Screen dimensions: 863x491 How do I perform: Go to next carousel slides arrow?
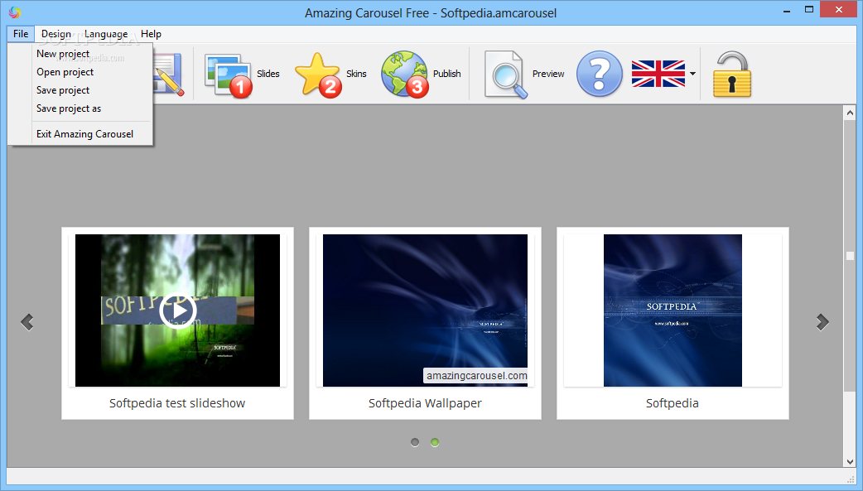tap(822, 322)
